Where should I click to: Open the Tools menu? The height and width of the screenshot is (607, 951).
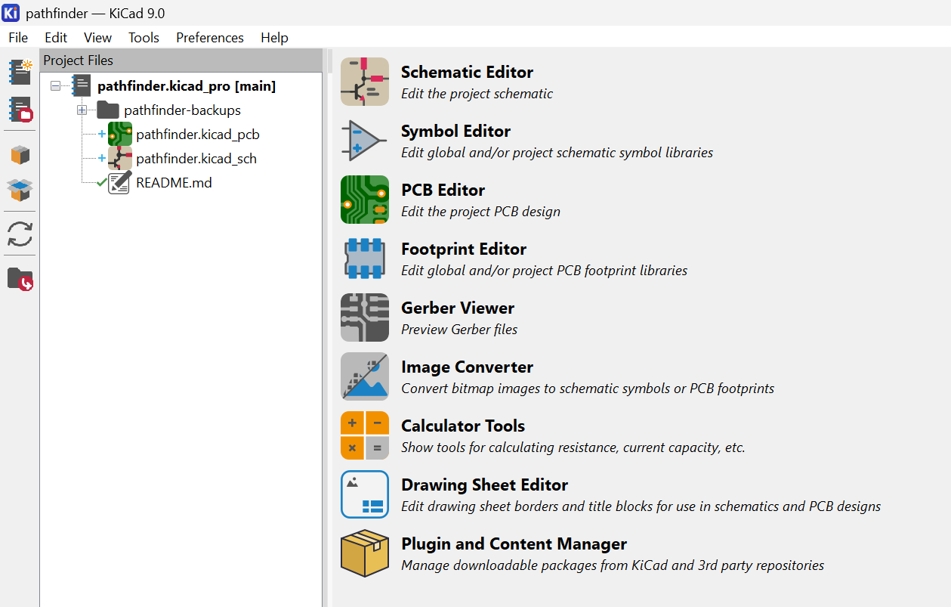pyautogui.click(x=144, y=37)
